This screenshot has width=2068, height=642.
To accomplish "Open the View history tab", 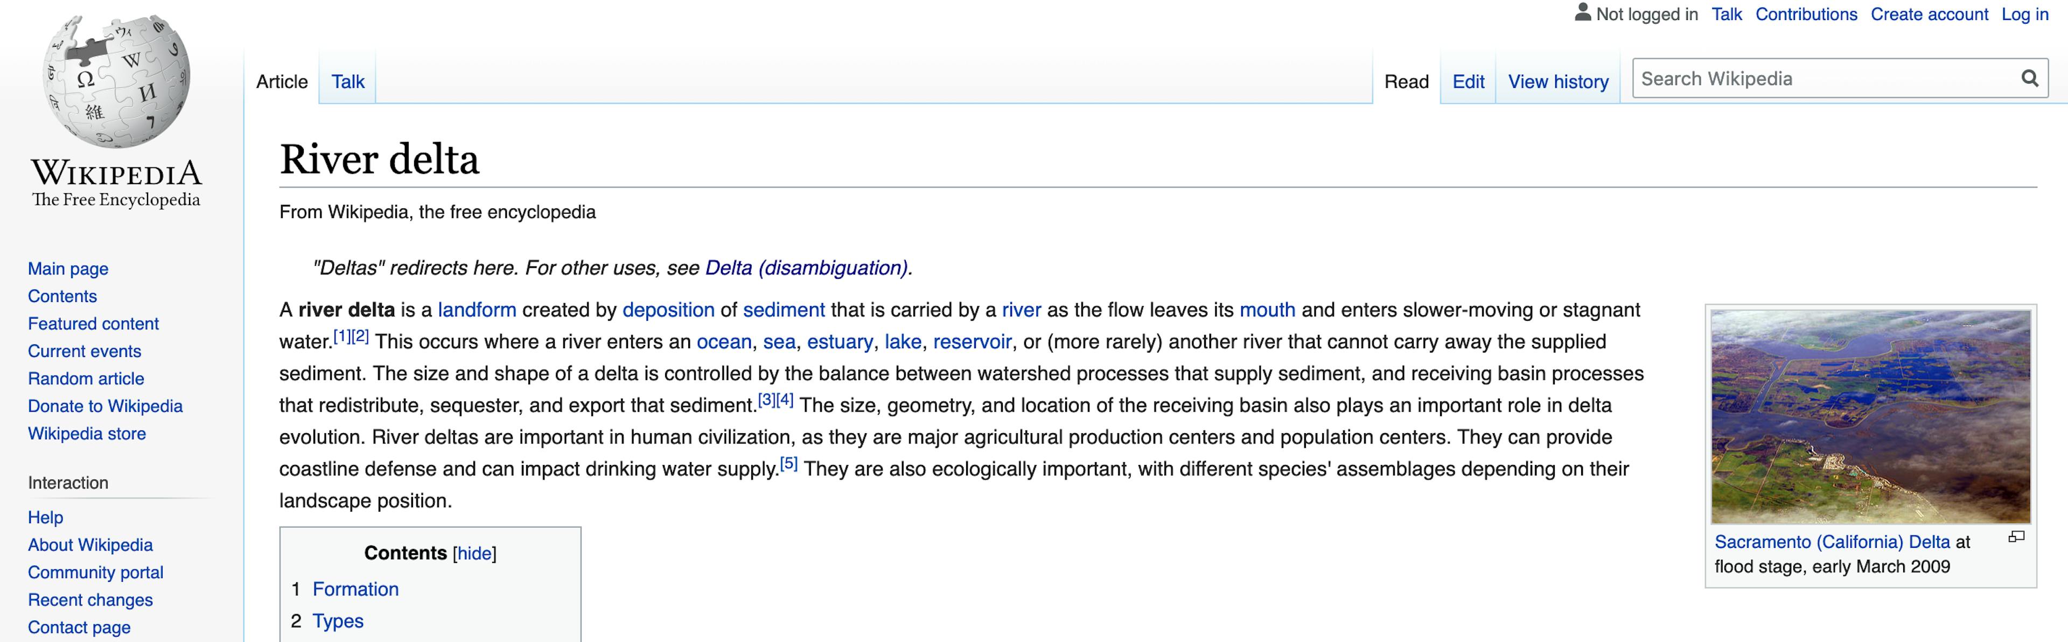I will [1558, 81].
